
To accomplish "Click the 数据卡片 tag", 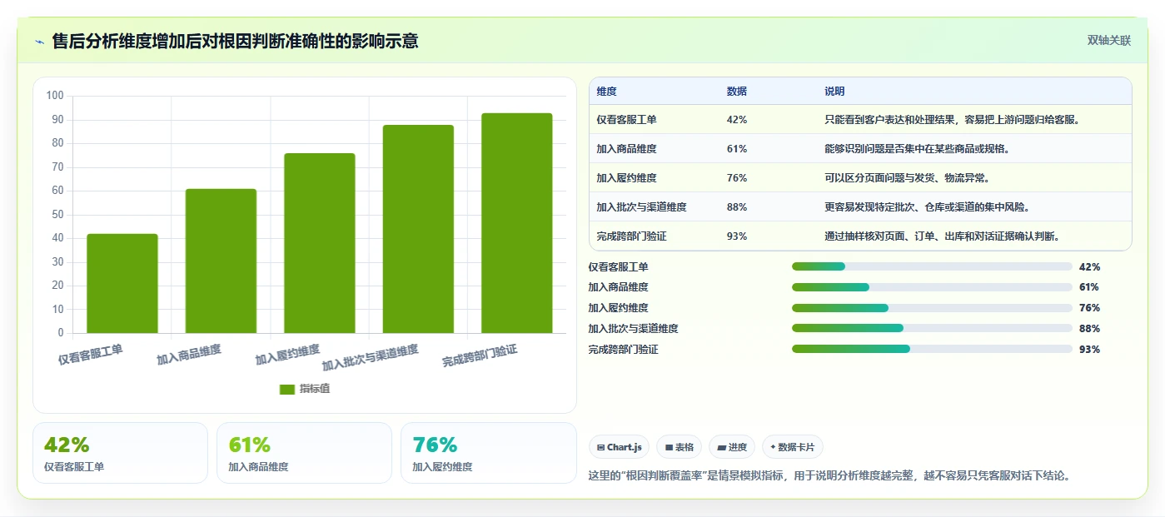I will pyautogui.click(x=792, y=447).
